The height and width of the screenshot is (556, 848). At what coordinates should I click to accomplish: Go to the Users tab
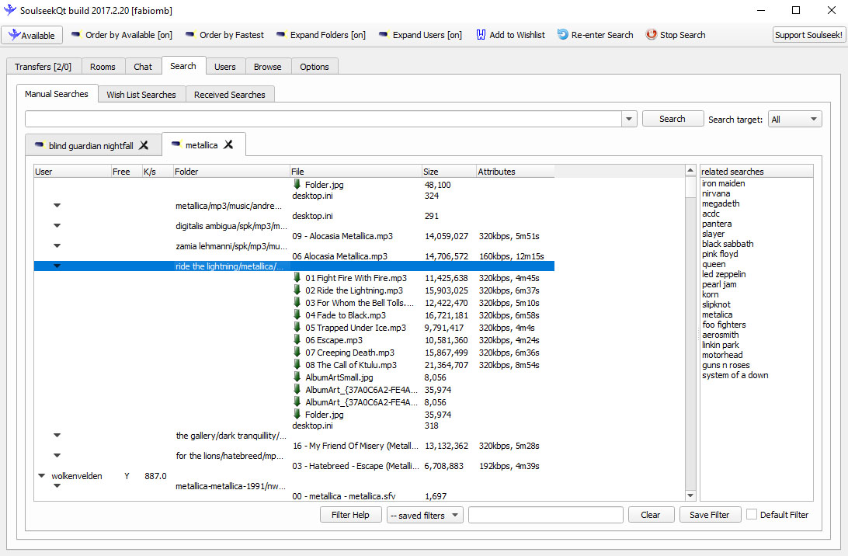tap(225, 67)
